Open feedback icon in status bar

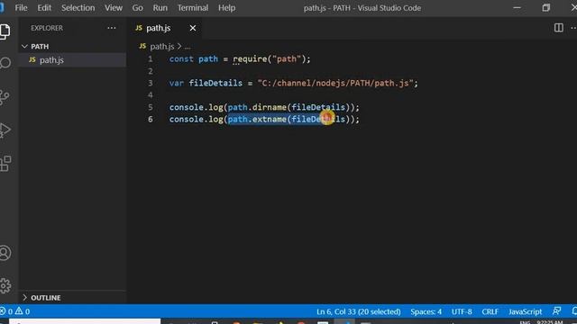click(x=557, y=311)
